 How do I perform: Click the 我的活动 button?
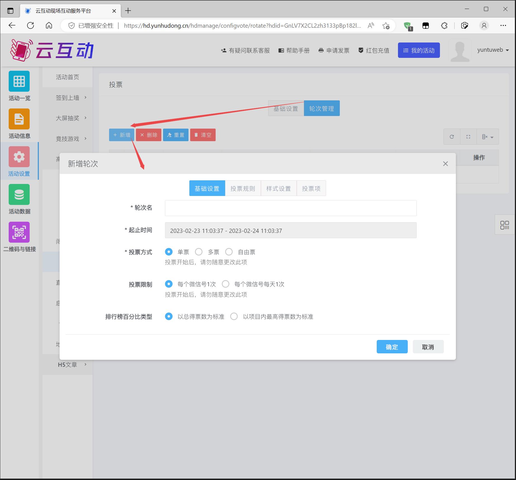419,50
